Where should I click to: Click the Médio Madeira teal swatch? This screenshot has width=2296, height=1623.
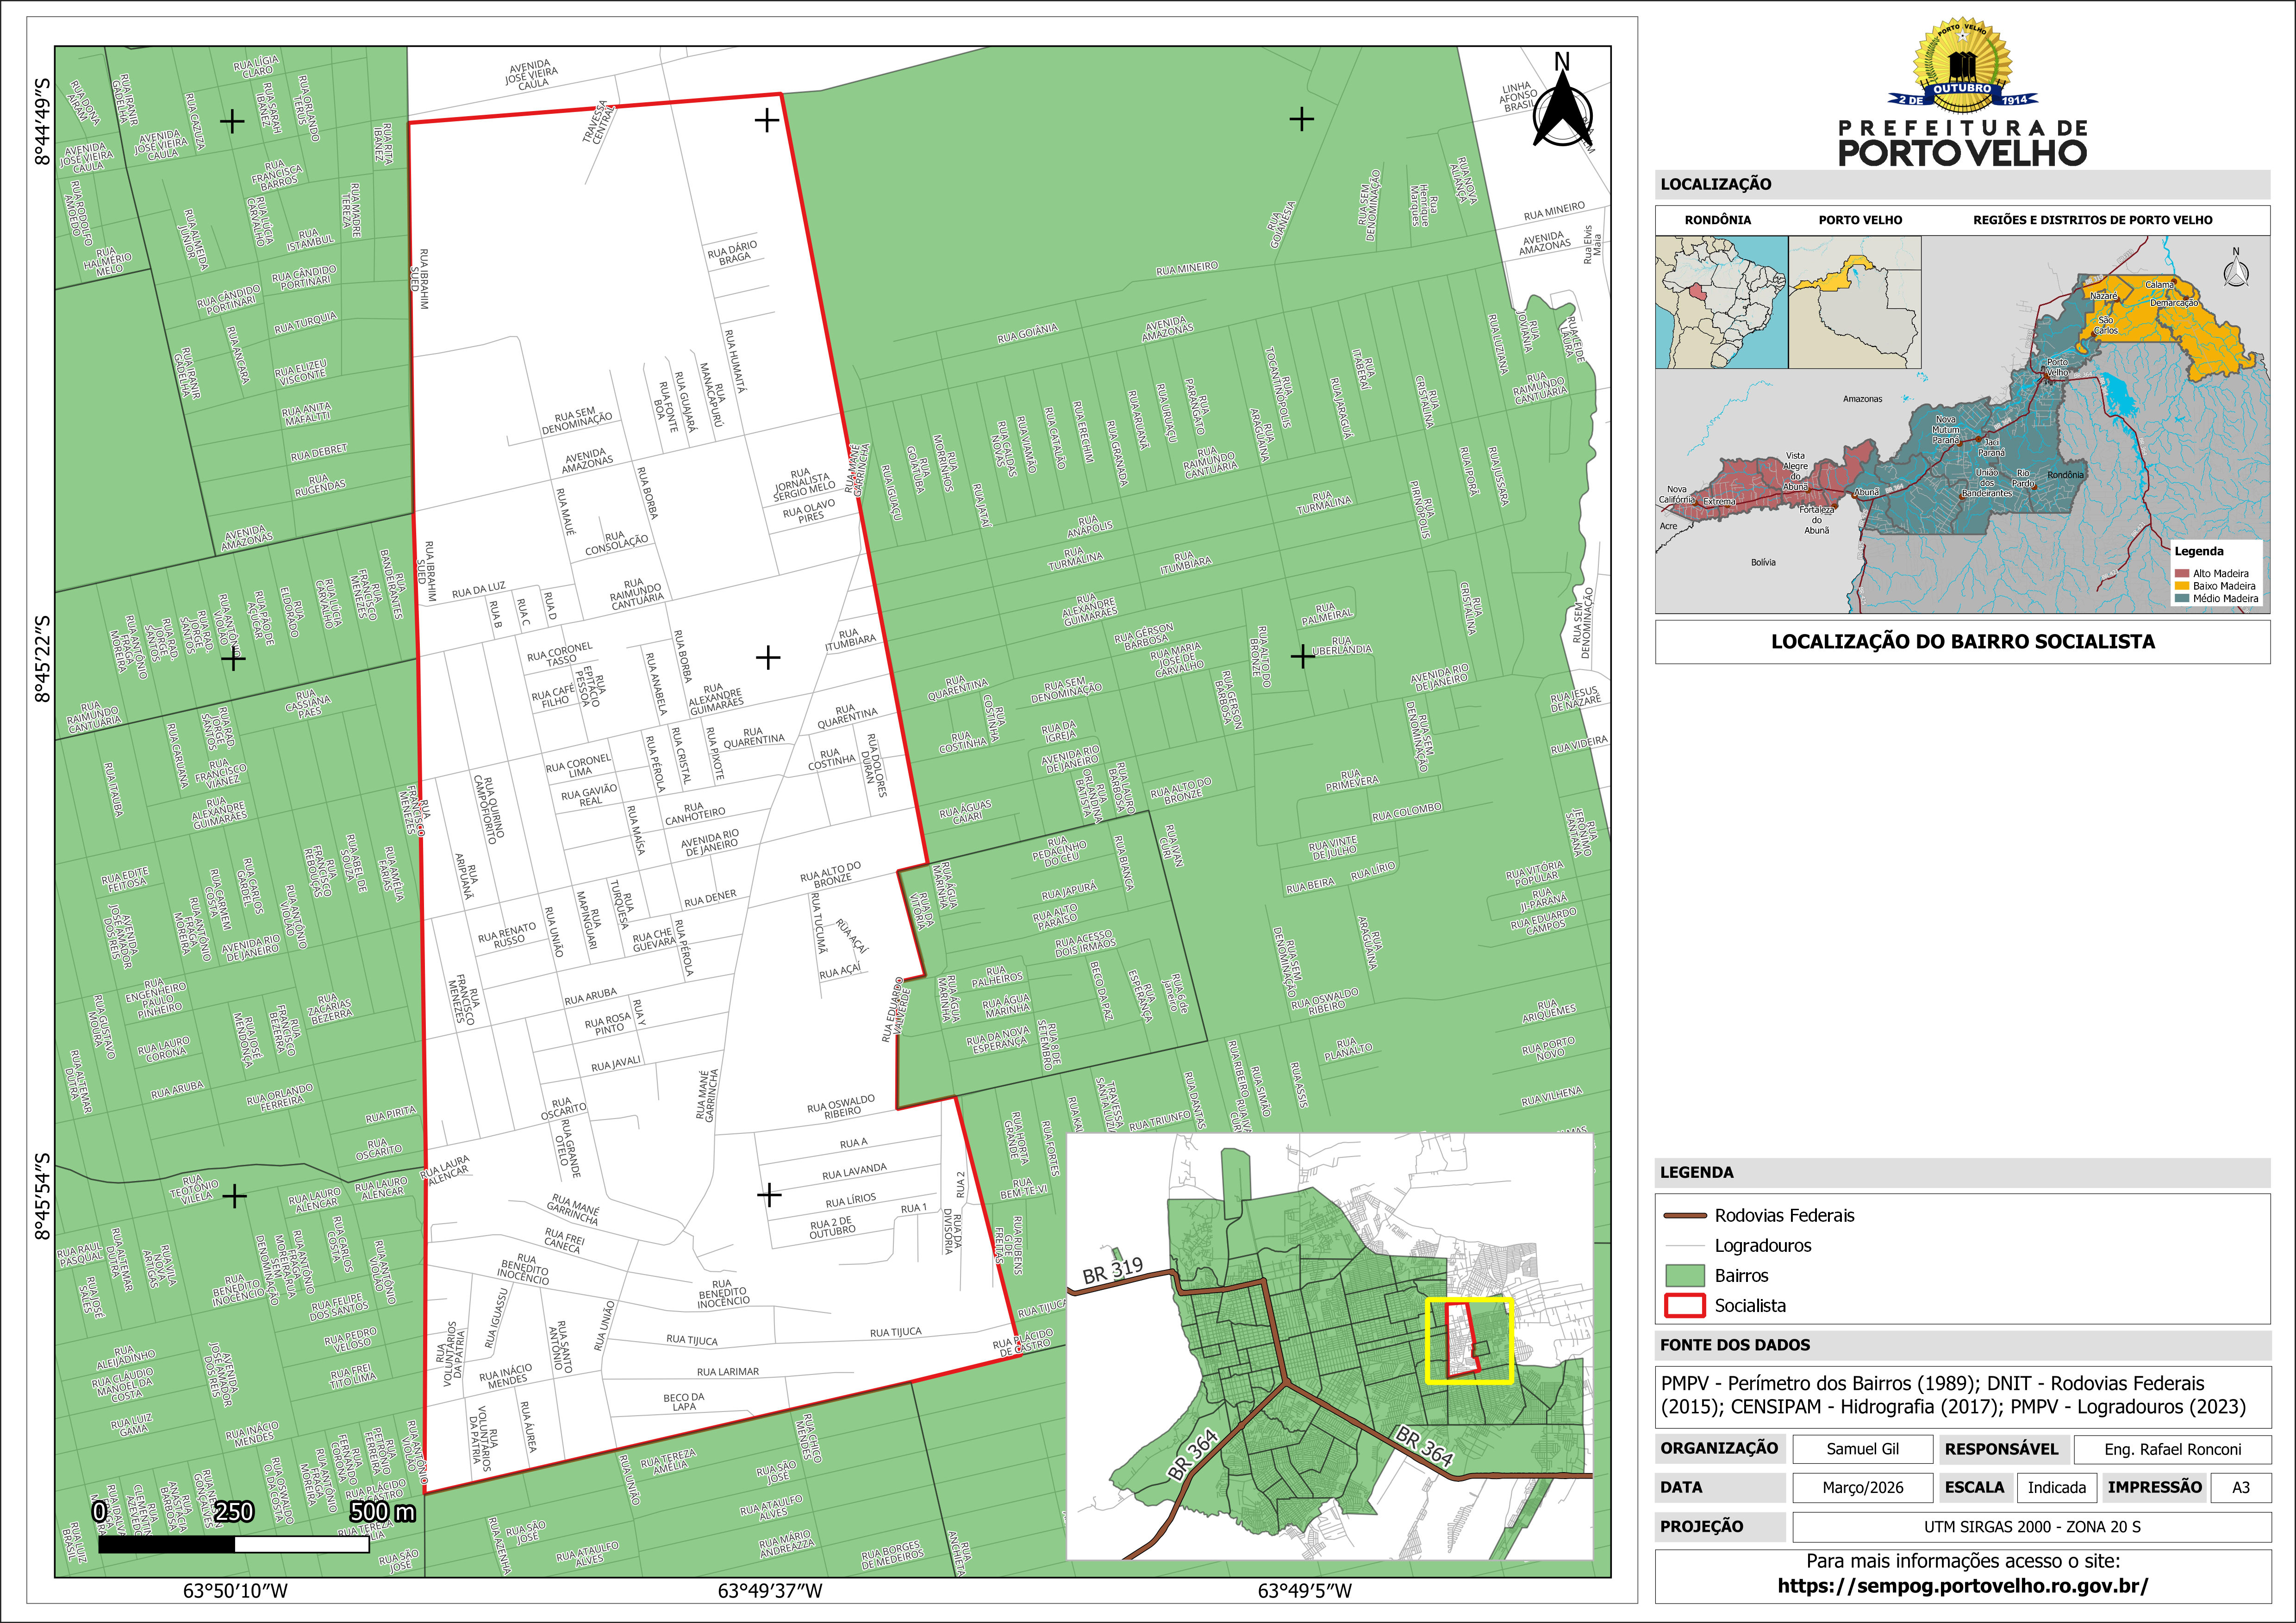(x=2182, y=598)
